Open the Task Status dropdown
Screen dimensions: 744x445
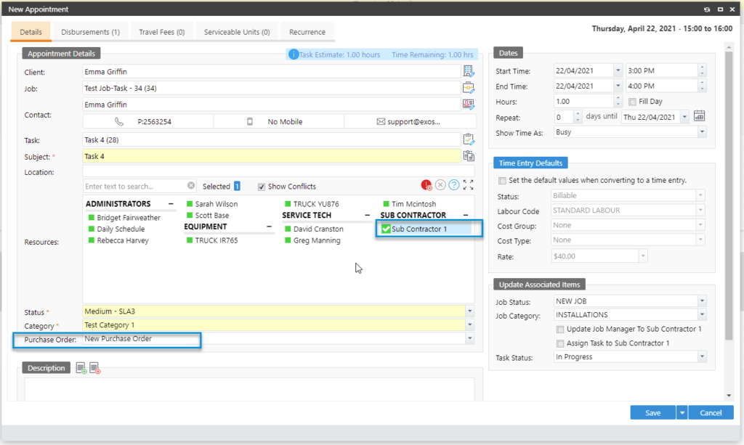[x=702, y=357]
